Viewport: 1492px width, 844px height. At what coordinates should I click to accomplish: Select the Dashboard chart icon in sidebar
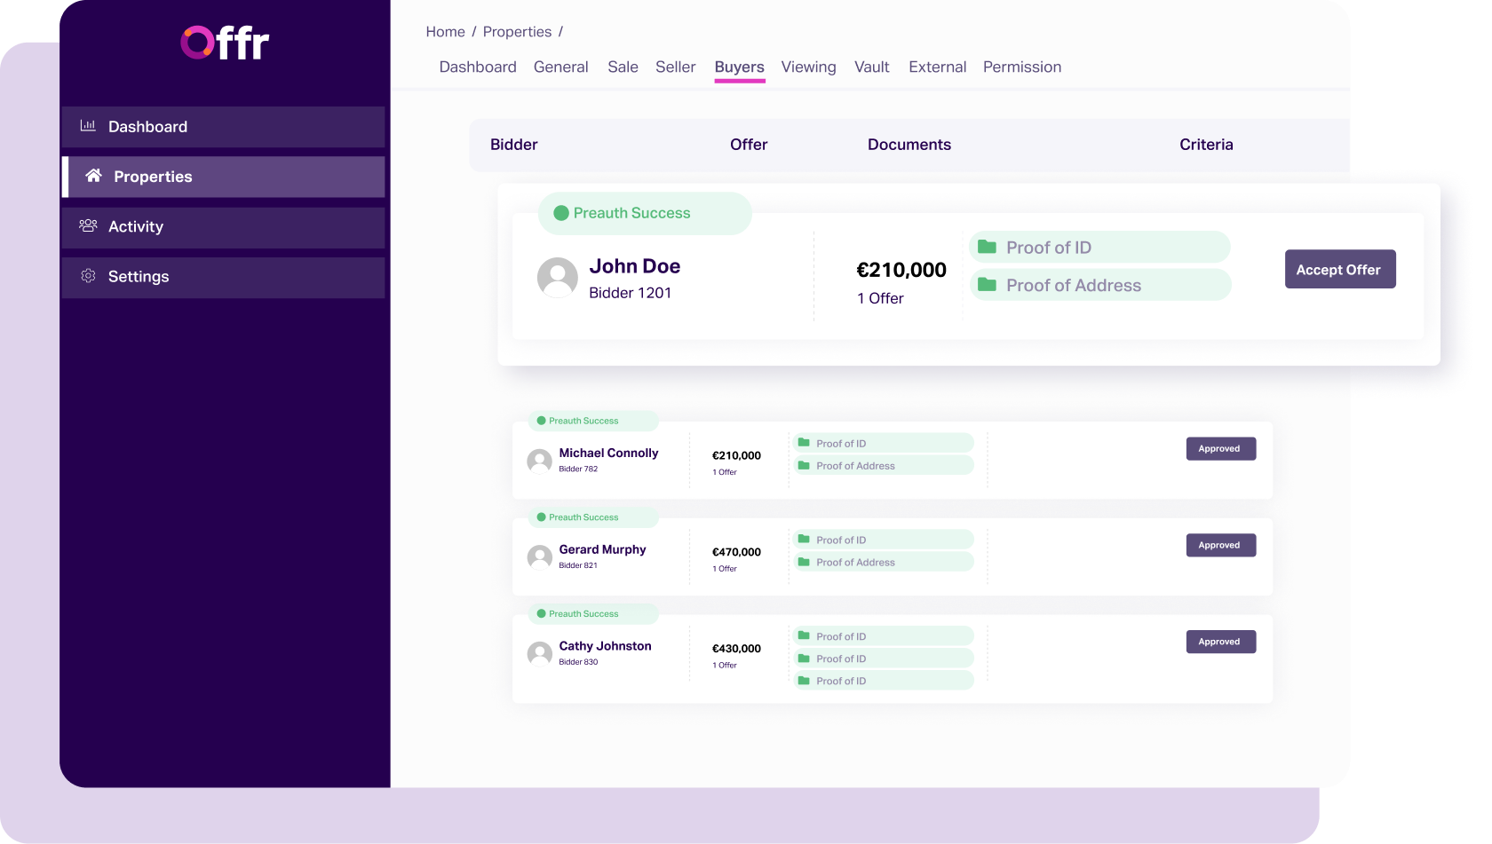tap(87, 126)
